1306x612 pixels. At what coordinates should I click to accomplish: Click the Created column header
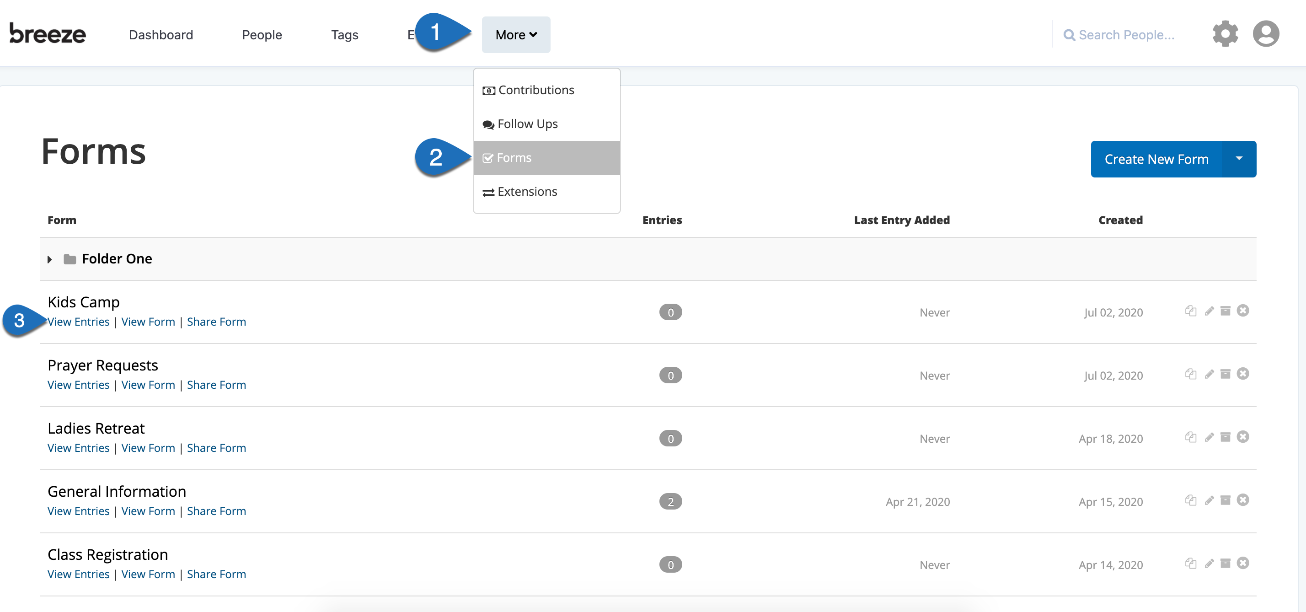click(x=1120, y=220)
